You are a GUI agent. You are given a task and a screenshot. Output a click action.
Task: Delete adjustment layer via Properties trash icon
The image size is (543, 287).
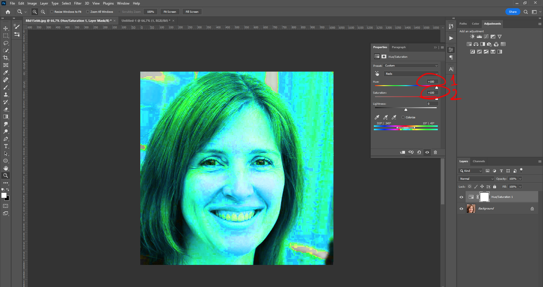pos(435,153)
